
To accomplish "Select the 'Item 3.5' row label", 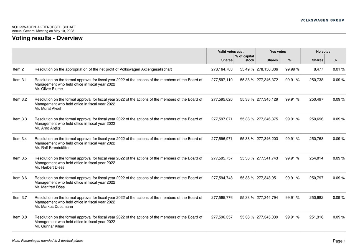I will pyautogui.click(x=20, y=159).
